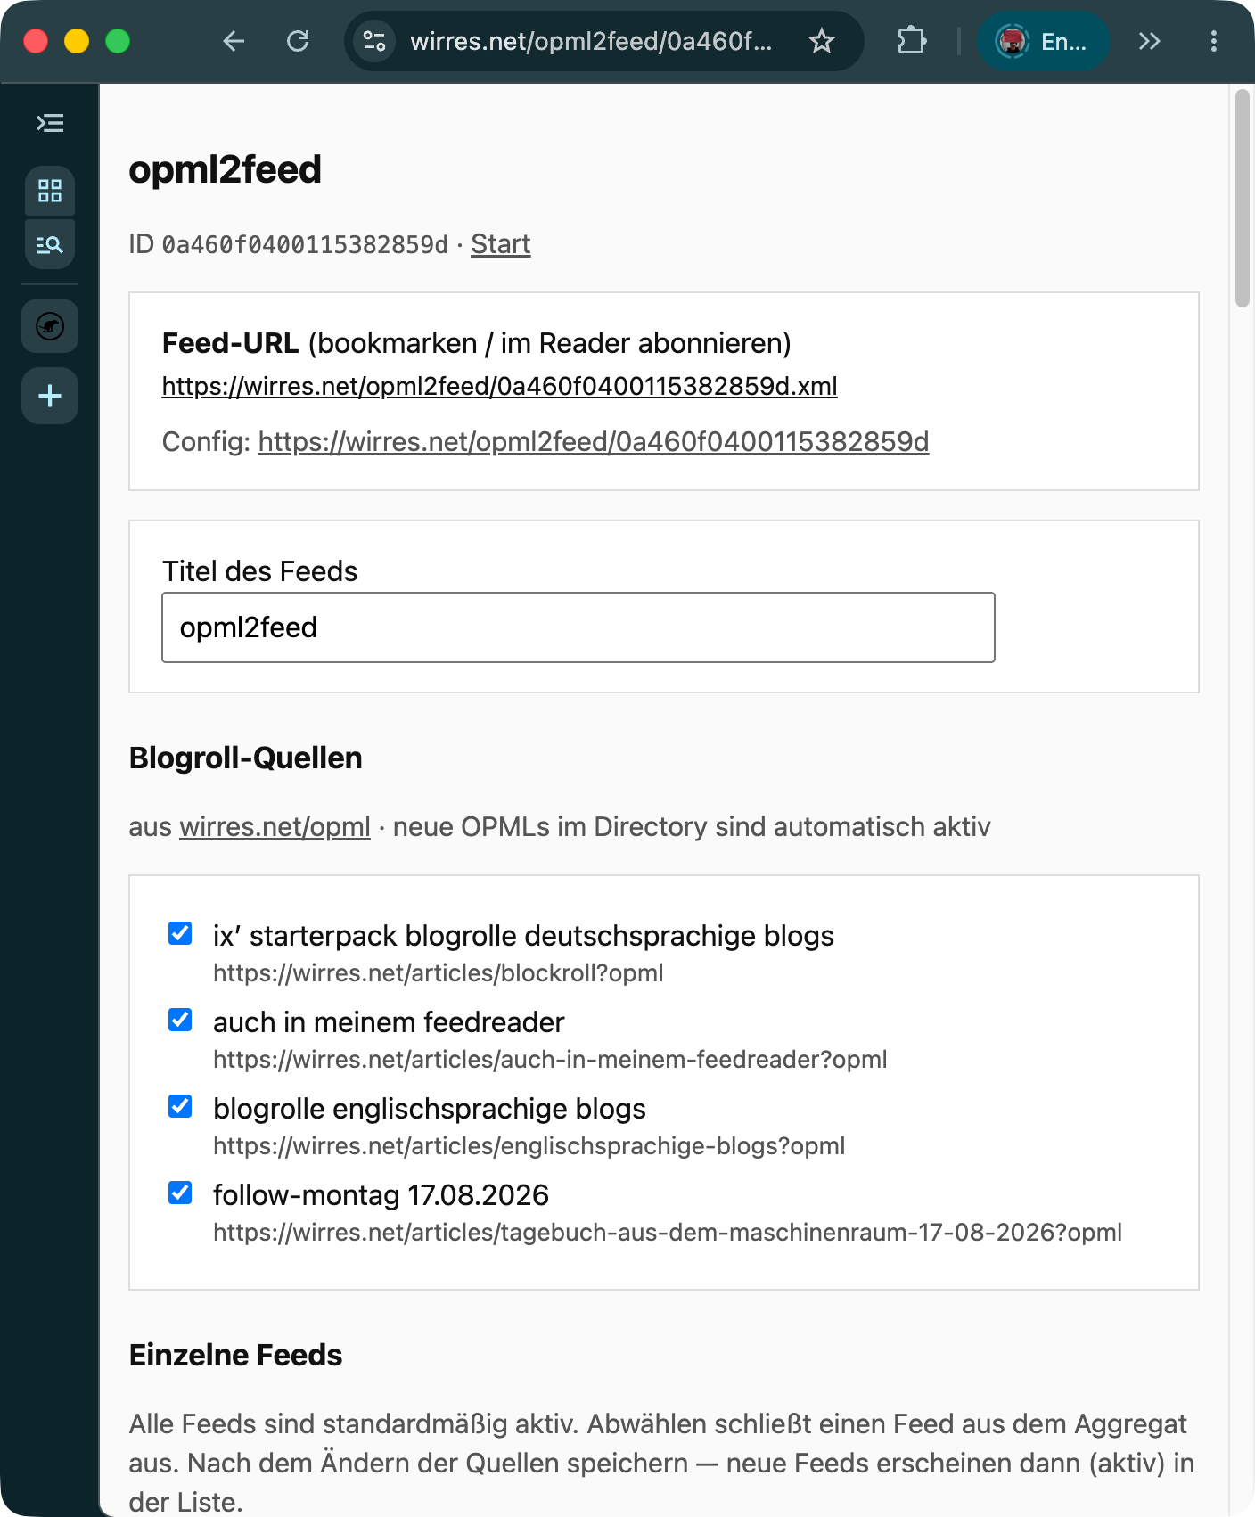Toggle blogrolle englischsprachige blogs checkbox
The image size is (1255, 1517).
tap(180, 1106)
